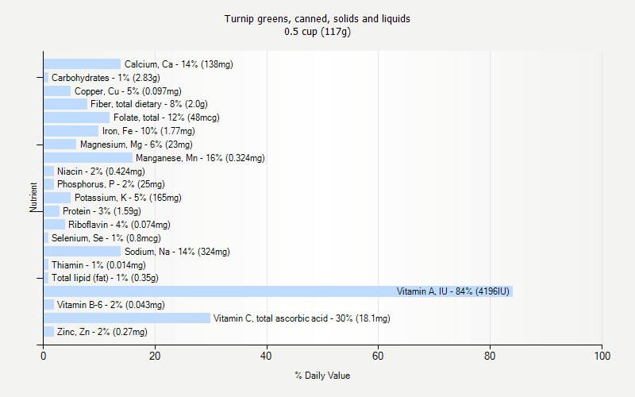This screenshot has width=635, height=397.
Task: Click the '% Daily Value' axis title
Action: 322,376
